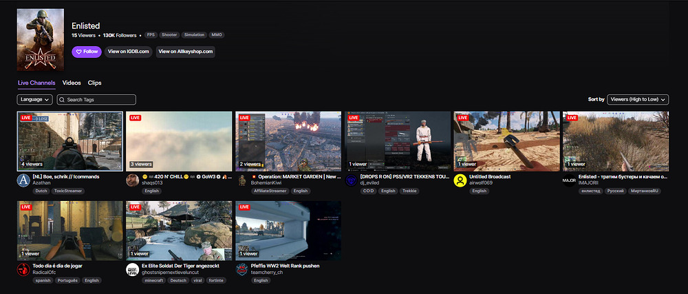Select the Trekkie tag
Viewport: 688px width, 294px height.
[411, 191]
